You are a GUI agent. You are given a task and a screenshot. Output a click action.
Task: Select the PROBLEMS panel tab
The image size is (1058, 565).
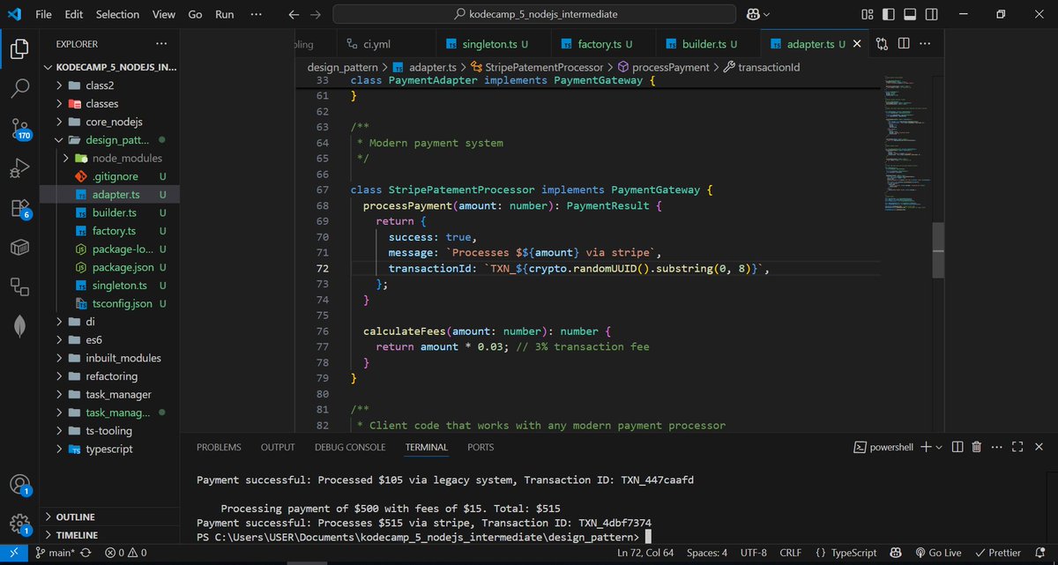point(219,447)
